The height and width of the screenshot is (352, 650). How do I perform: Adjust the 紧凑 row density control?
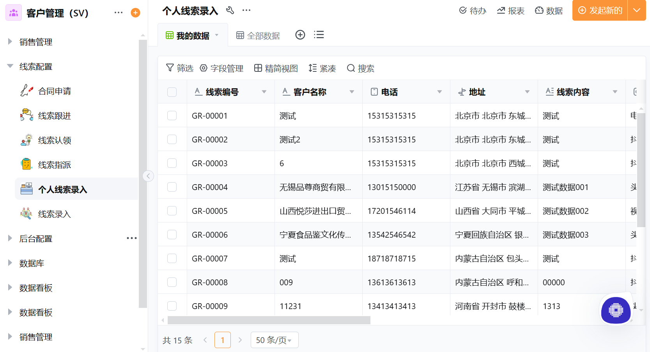[322, 68]
